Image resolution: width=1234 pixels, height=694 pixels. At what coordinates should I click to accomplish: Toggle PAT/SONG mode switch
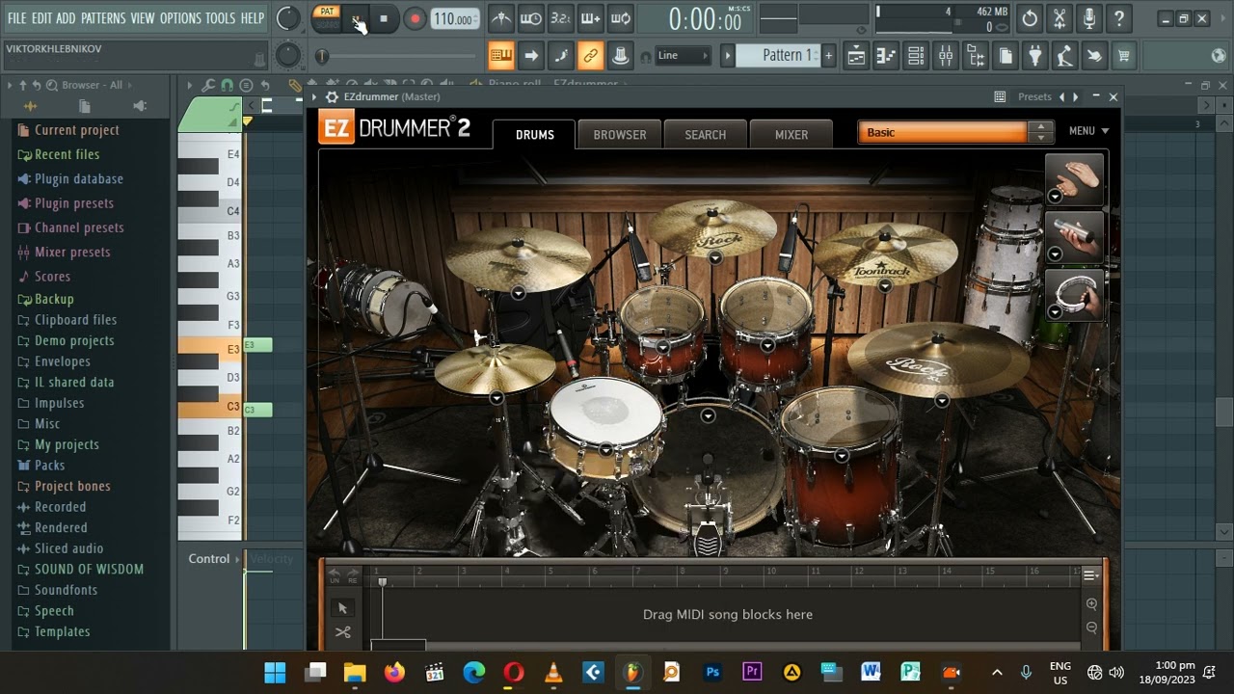pyautogui.click(x=327, y=18)
